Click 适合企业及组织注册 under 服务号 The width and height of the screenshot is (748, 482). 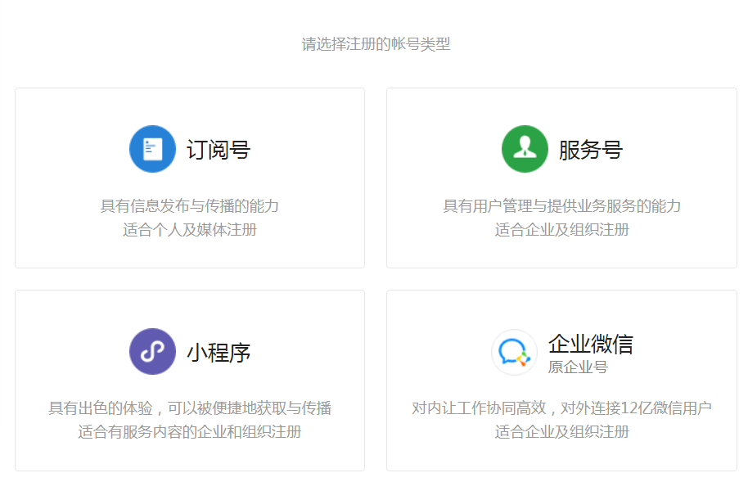point(562,230)
